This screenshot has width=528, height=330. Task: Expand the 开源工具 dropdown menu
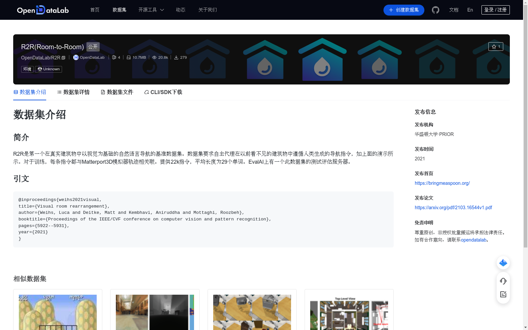point(151,10)
